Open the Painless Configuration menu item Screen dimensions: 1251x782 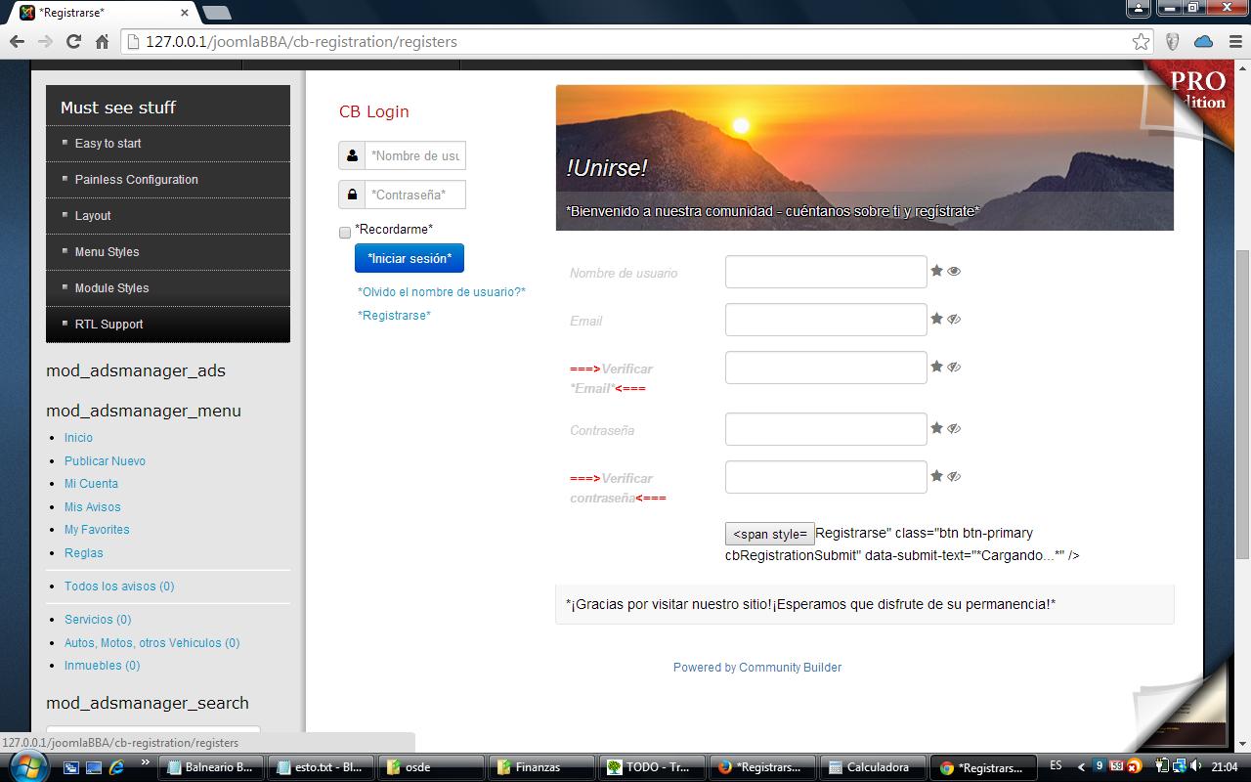point(168,180)
